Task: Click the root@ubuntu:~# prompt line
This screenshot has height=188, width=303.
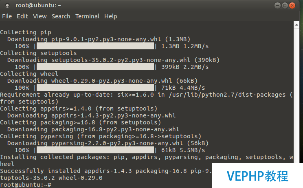Action: point(26,185)
